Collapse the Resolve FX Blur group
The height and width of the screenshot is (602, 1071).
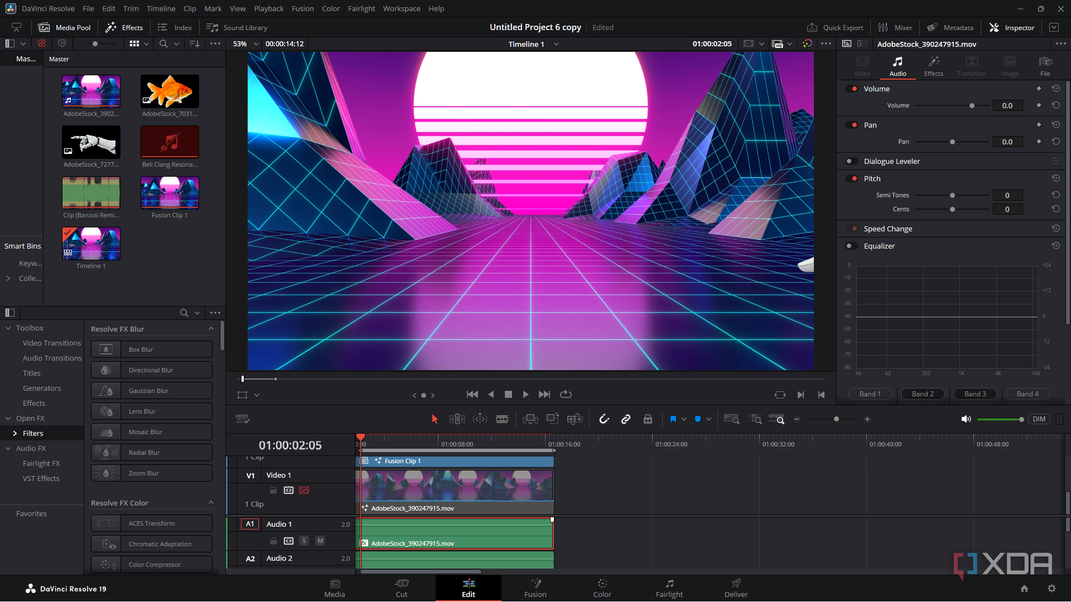coord(211,329)
